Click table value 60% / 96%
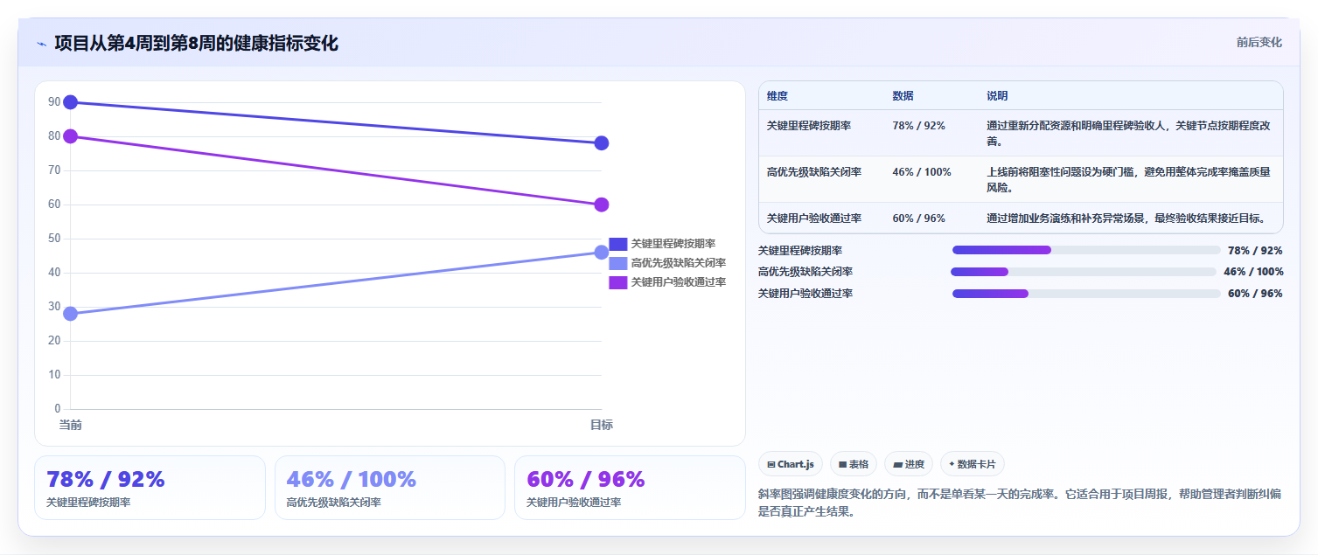The height and width of the screenshot is (555, 1318). coord(918,219)
